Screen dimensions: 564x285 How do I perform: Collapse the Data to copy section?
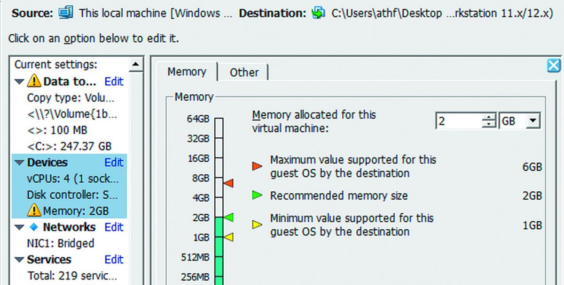coord(19,82)
